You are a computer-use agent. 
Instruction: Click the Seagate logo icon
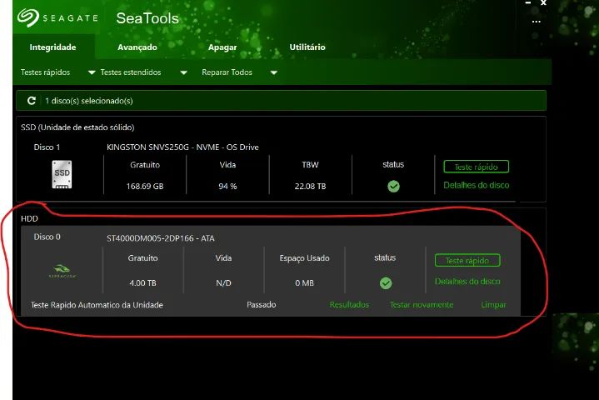pyautogui.click(x=28, y=17)
